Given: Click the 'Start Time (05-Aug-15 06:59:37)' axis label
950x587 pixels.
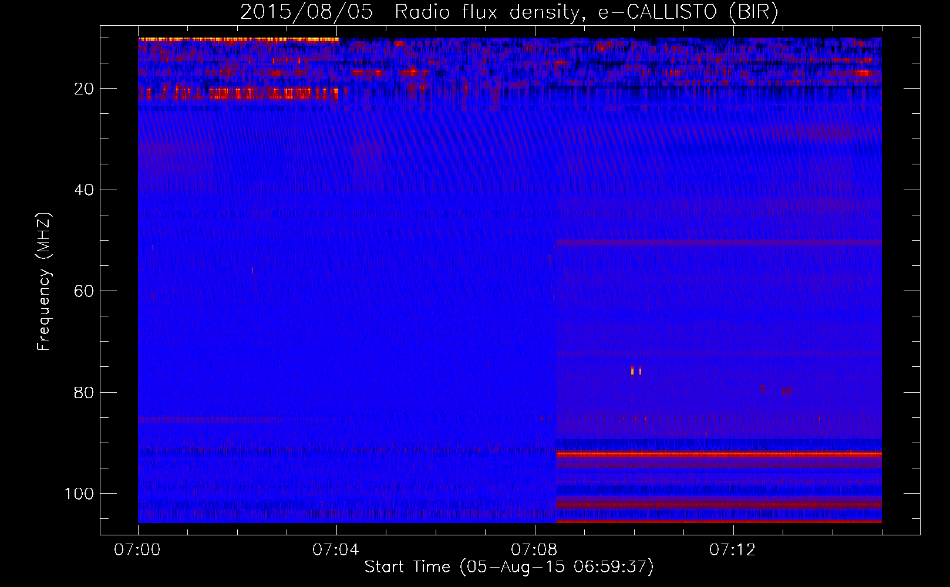Looking at the screenshot, I should click(x=509, y=567).
